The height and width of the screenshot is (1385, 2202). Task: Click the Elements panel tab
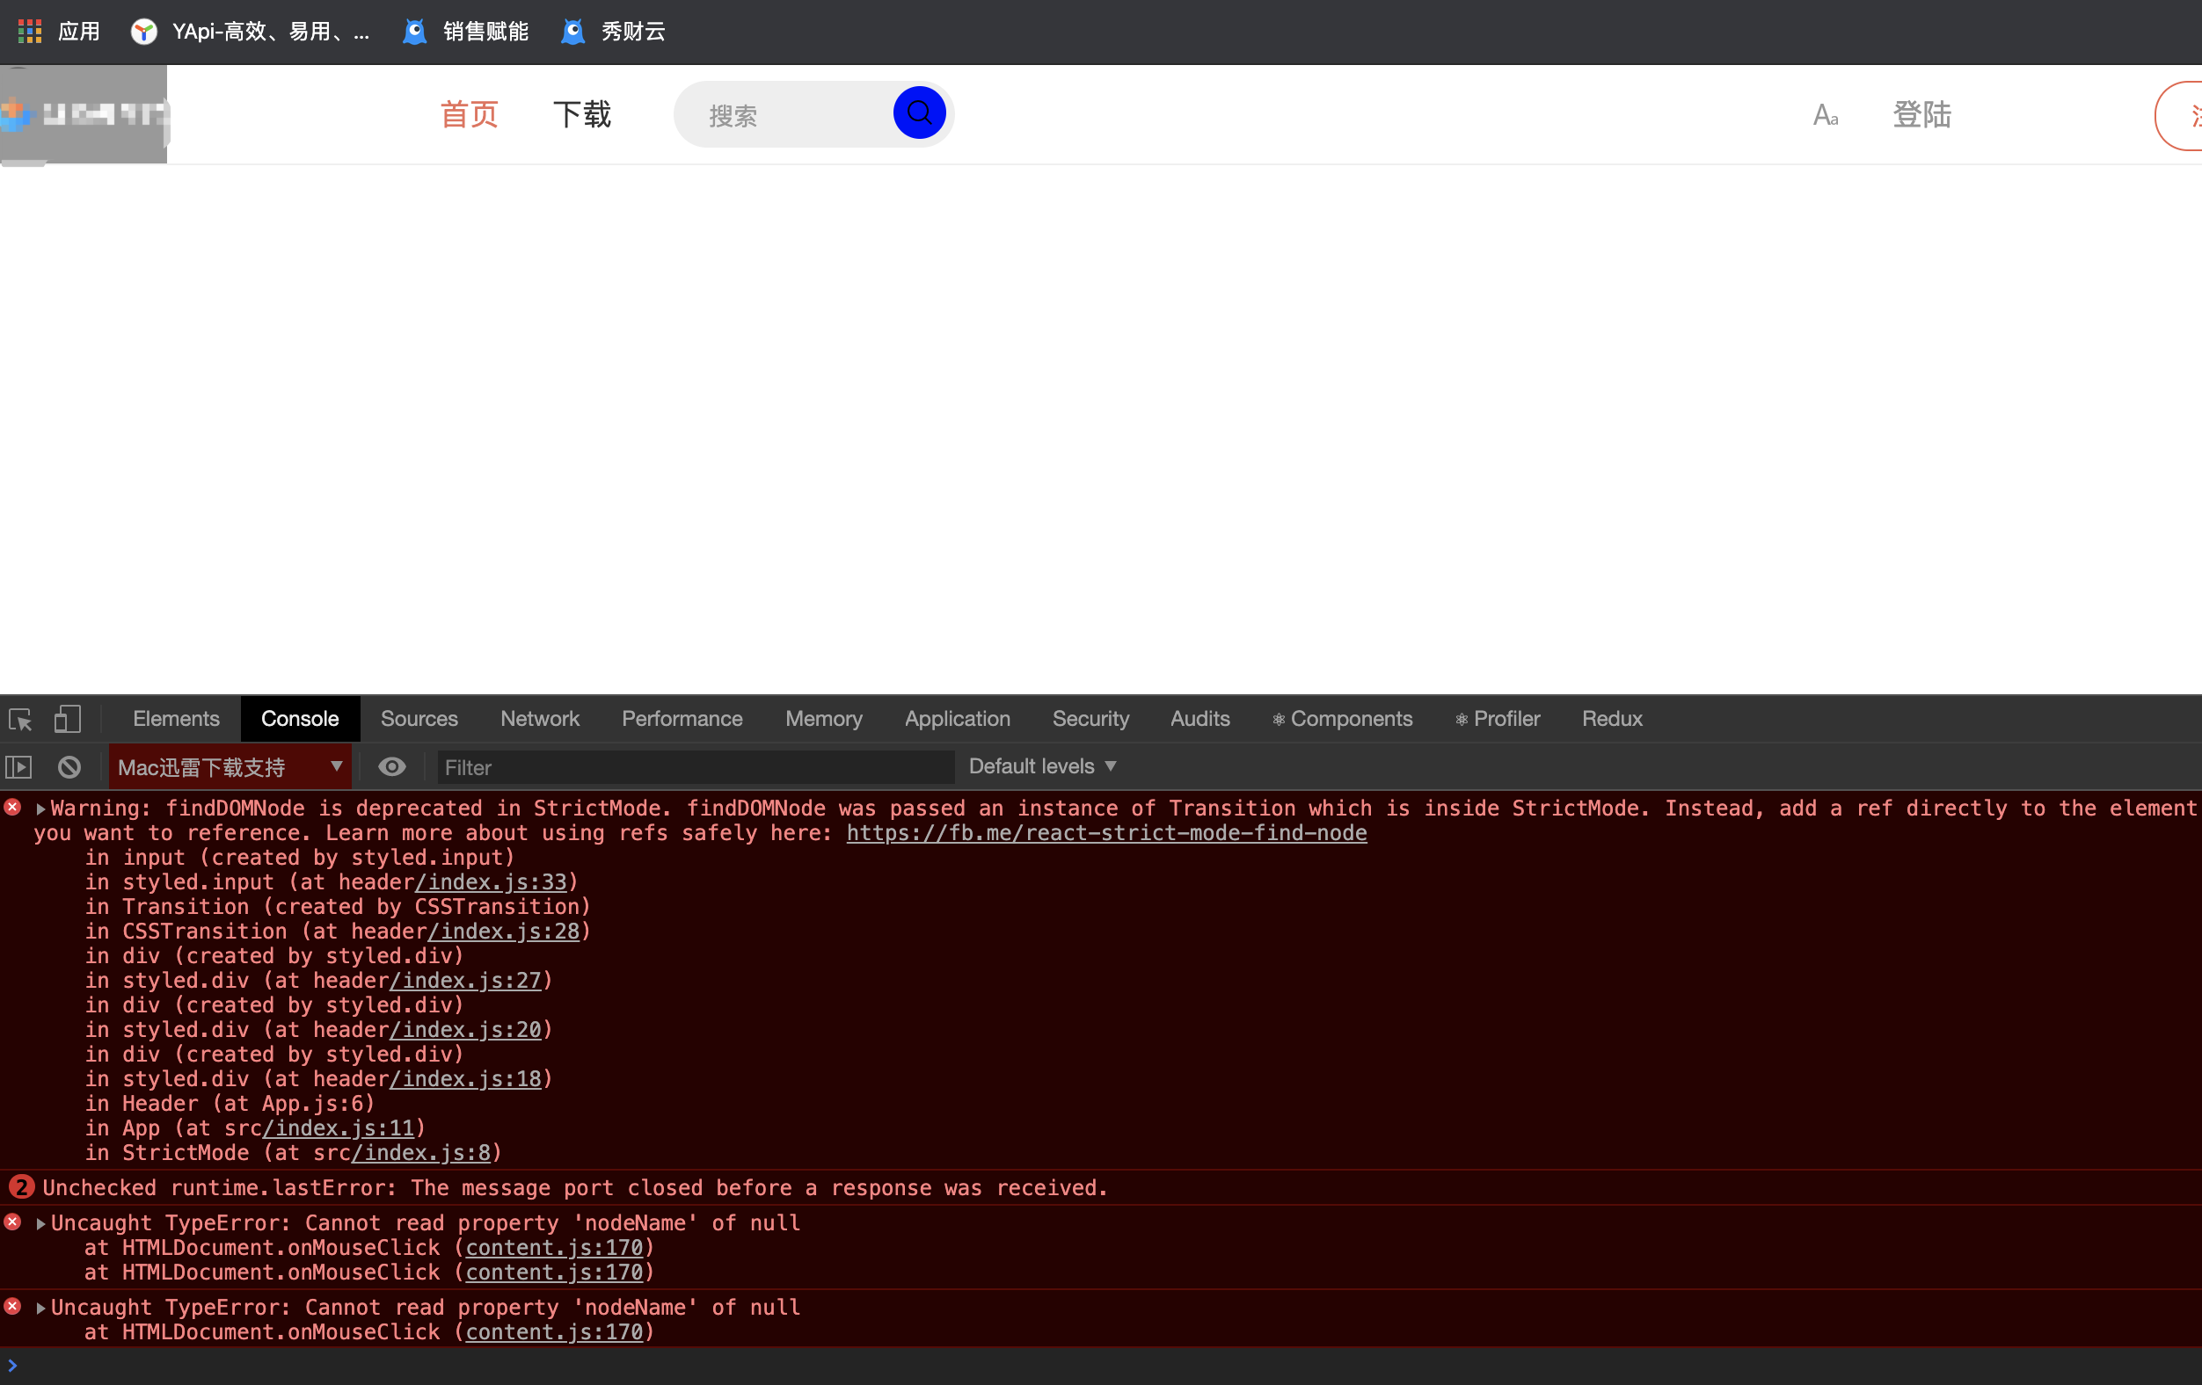pos(176,718)
